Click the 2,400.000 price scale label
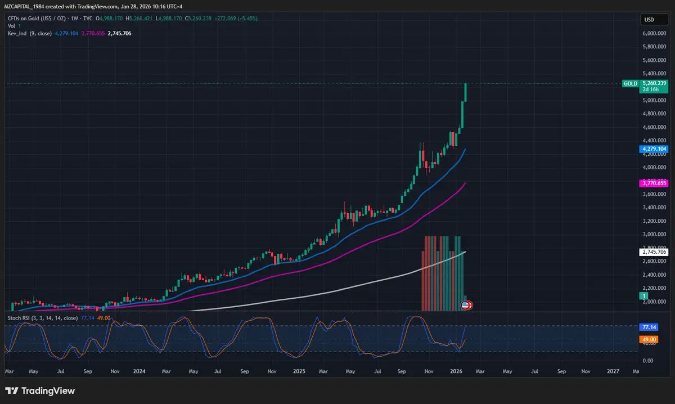The height and width of the screenshot is (404, 675). [654, 275]
